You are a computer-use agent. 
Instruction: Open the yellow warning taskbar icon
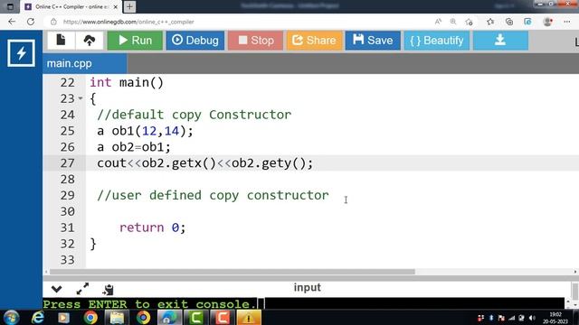249,317
